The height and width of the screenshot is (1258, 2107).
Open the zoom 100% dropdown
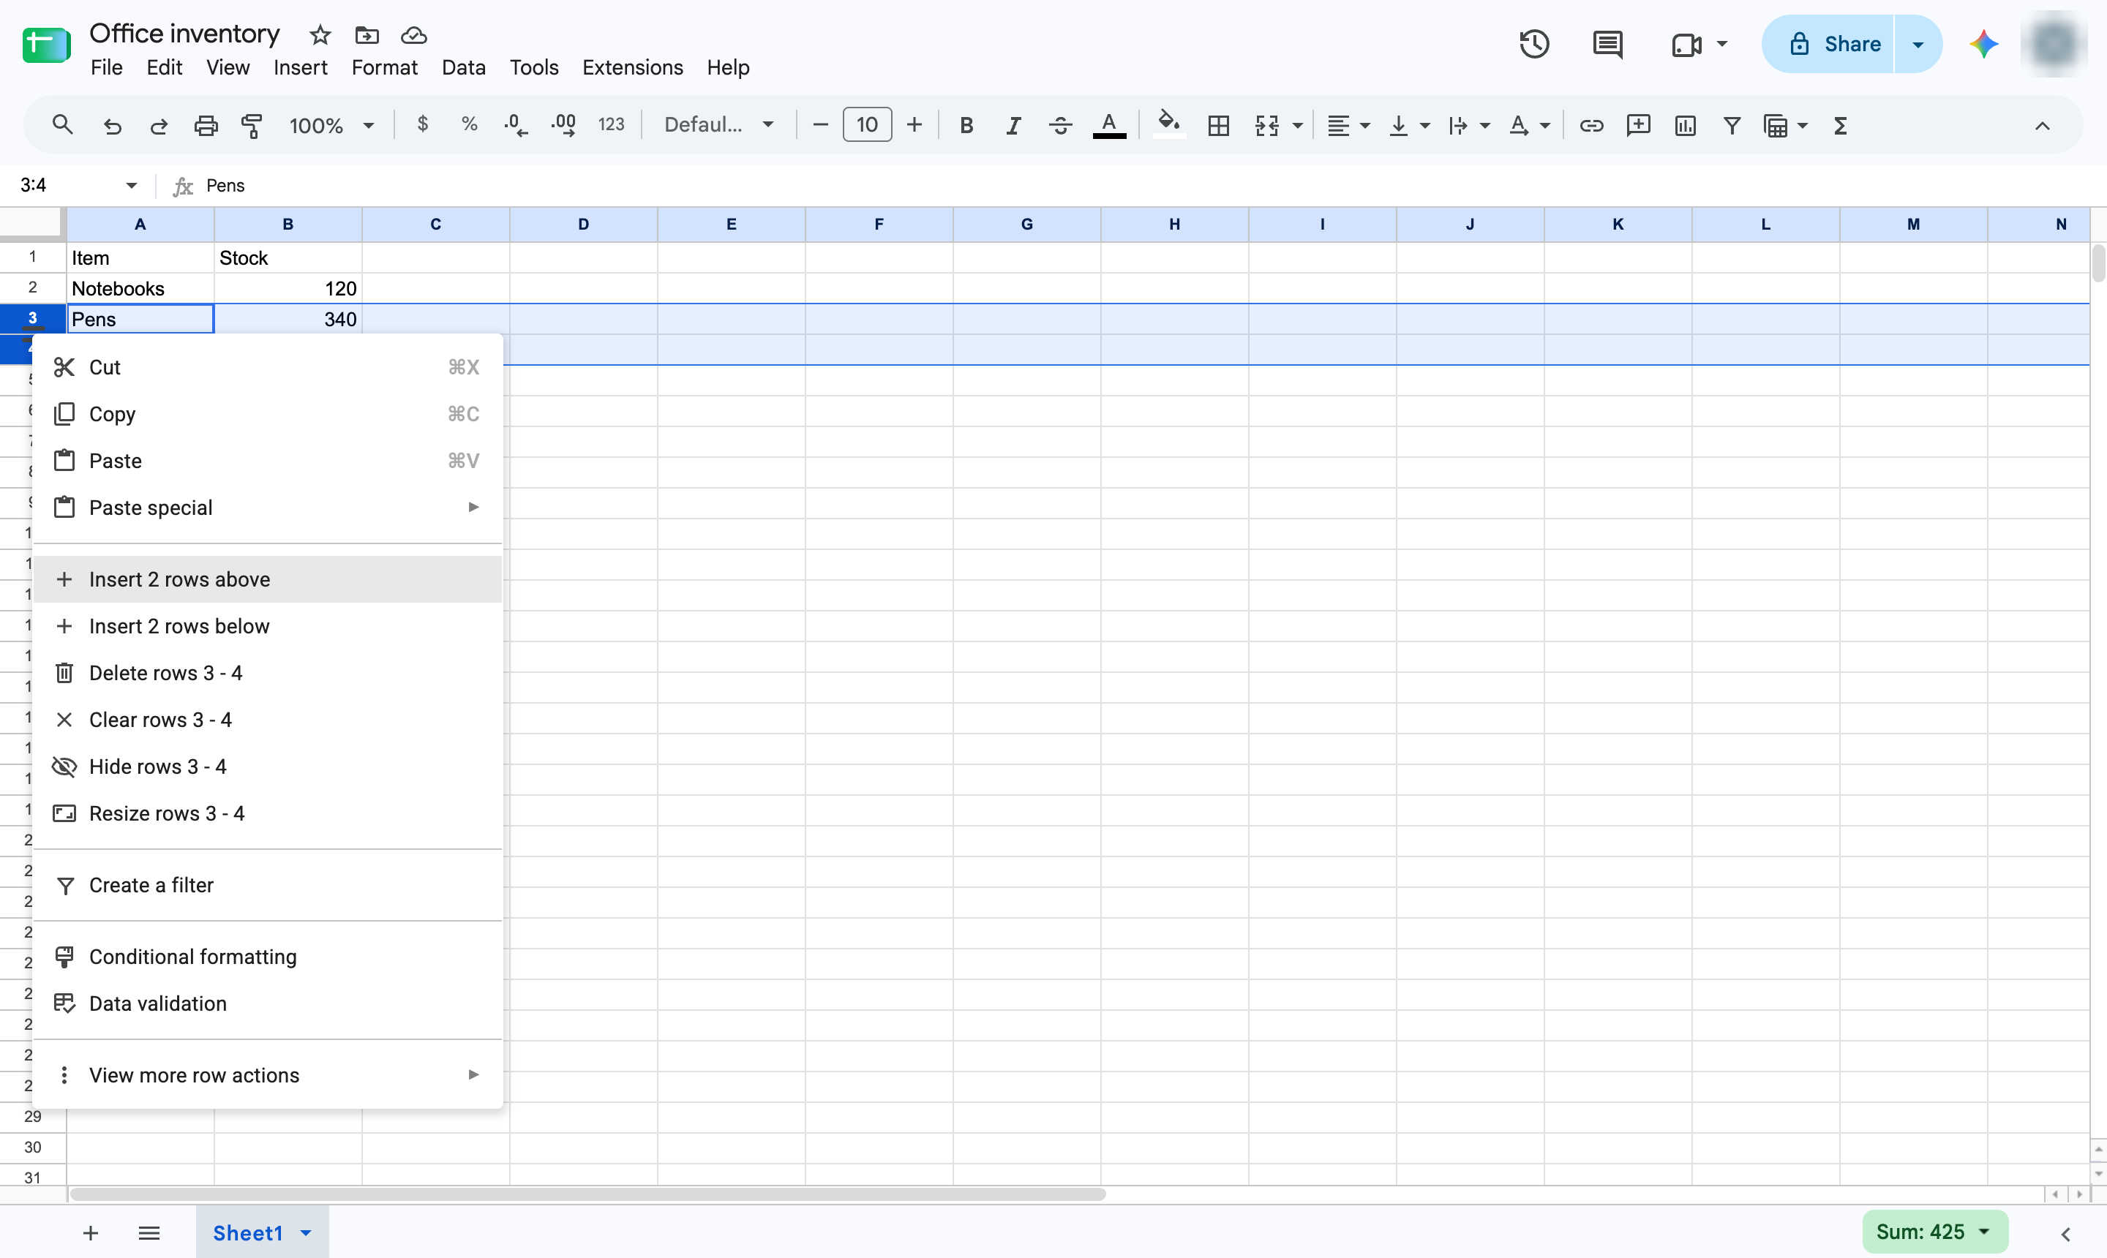coord(331,126)
